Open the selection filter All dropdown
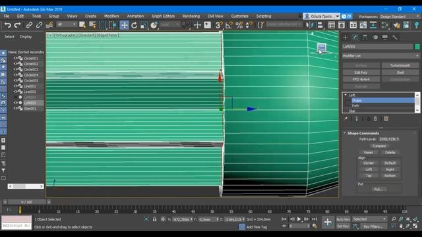This screenshot has height=237, width=422. click(67, 24)
